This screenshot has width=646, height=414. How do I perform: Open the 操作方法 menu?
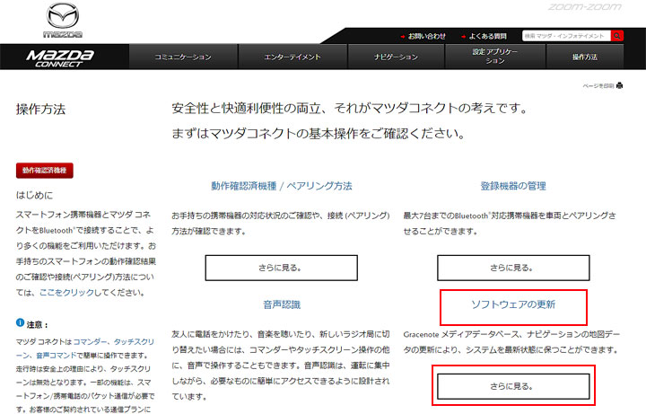[x=585, y=57]
